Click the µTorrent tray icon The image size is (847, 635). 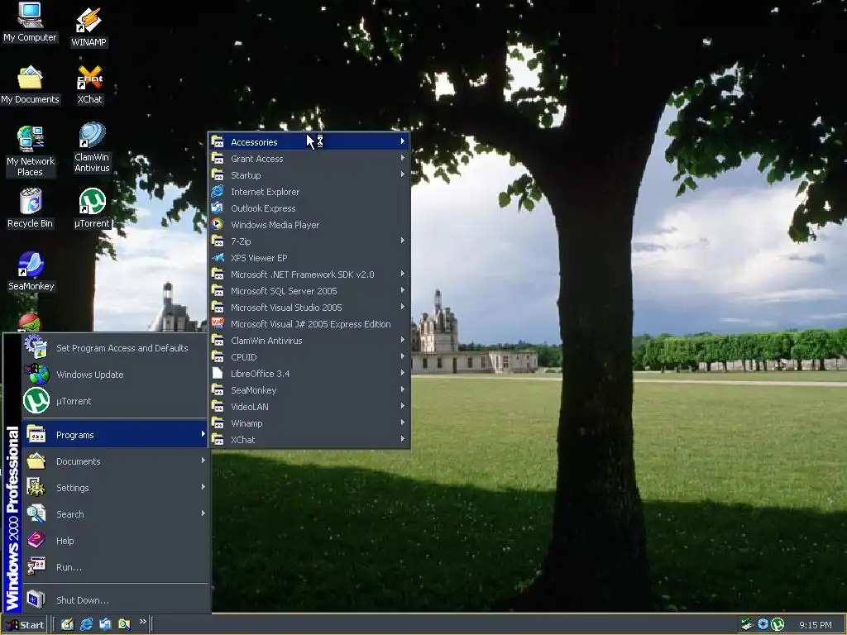(778, 624)
